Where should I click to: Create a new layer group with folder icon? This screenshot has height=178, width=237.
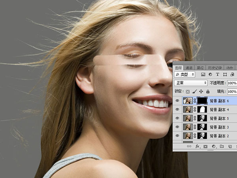[x=222, y=146]
